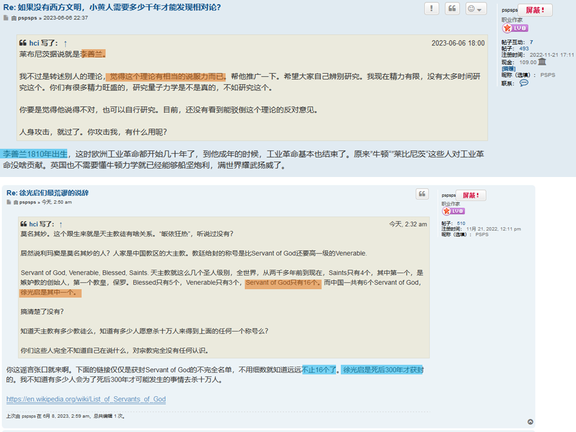Click the [捐赠] donate link
This screenshot has height=432, width=576.
(508, 68)
